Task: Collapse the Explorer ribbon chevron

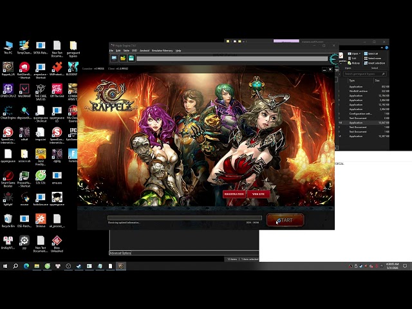Action: click(382, 48)
